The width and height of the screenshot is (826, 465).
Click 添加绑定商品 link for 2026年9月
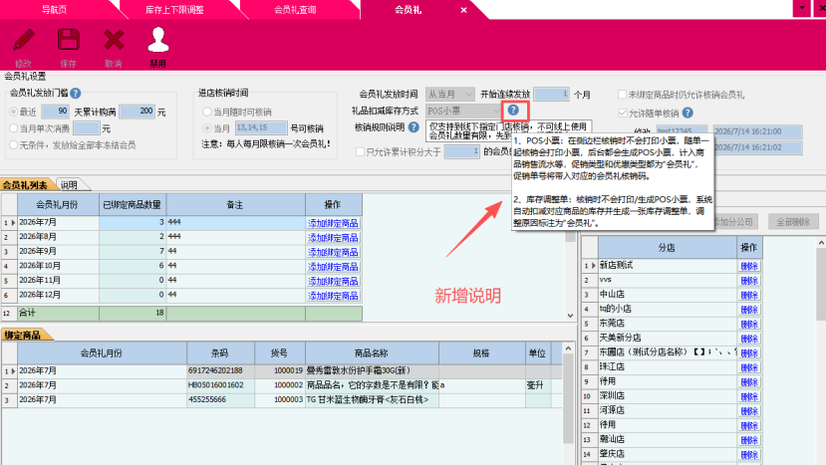point(333,252)
